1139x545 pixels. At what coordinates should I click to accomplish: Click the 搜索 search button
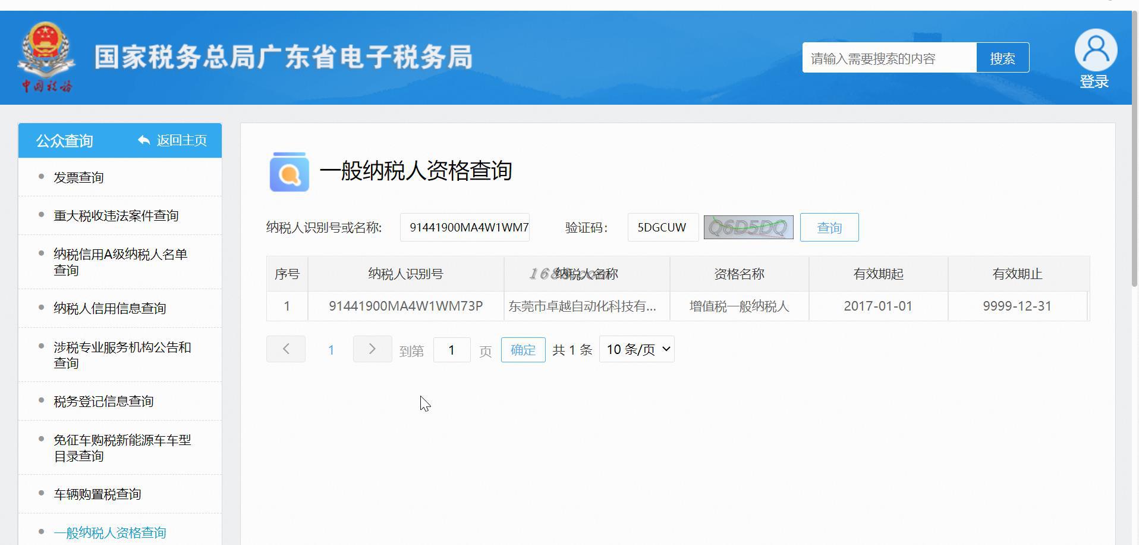[1002, 58]
